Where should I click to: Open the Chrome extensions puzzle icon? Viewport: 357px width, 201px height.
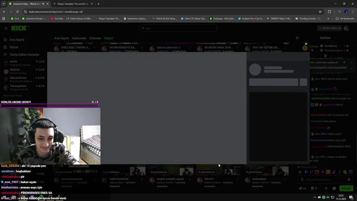(329, 12)
